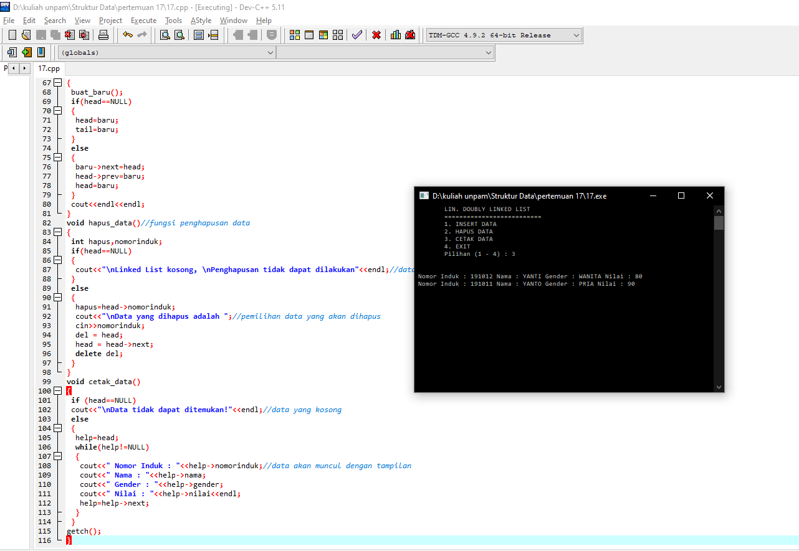Click '3. CETAK DATA' in console window
The height and width of the screenshot is (551, 799).
468,239
